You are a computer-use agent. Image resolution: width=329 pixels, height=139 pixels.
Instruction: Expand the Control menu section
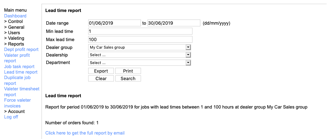(13, 22)
